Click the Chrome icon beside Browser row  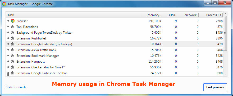coord(13,21)
